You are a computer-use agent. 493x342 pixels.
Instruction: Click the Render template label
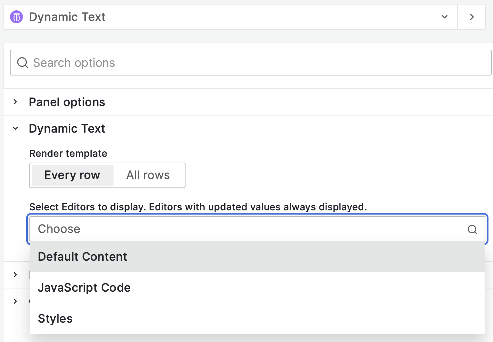68,154
